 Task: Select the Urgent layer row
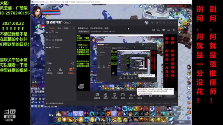click(60, 36)
